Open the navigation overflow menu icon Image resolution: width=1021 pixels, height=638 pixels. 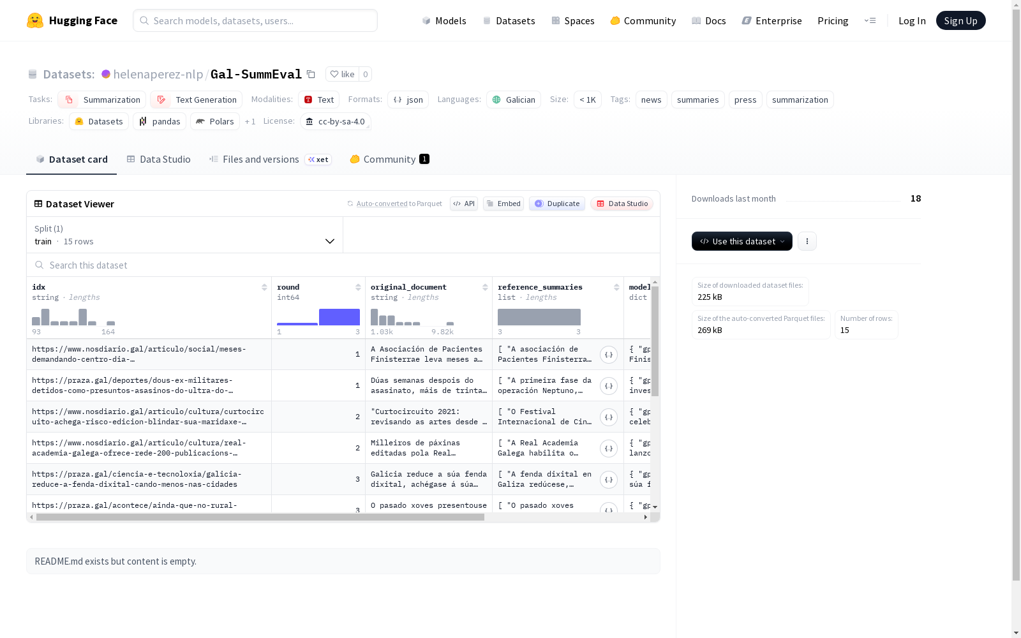tap(870, 20)
